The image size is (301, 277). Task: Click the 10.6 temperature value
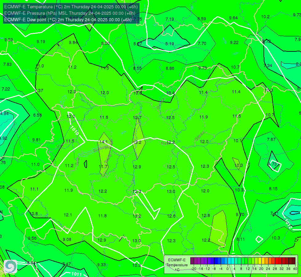coord(137,93)
